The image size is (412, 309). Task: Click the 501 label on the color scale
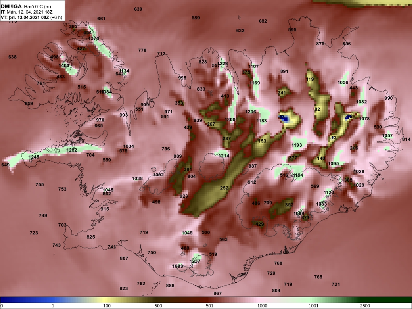coord(209,306)
